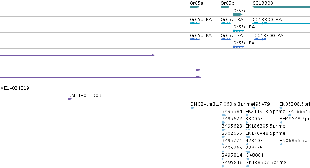Select the glyph under EK170448.5prime
The height and width of the screenshot is (168, 310).
[x=247, y=137]
